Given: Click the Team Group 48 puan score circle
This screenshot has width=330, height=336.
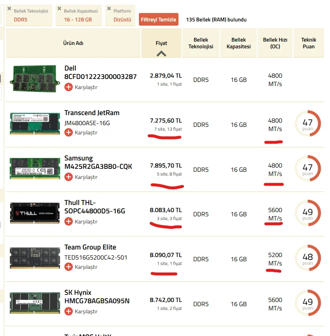Looking at the screenshot, I should click(308, 258).
